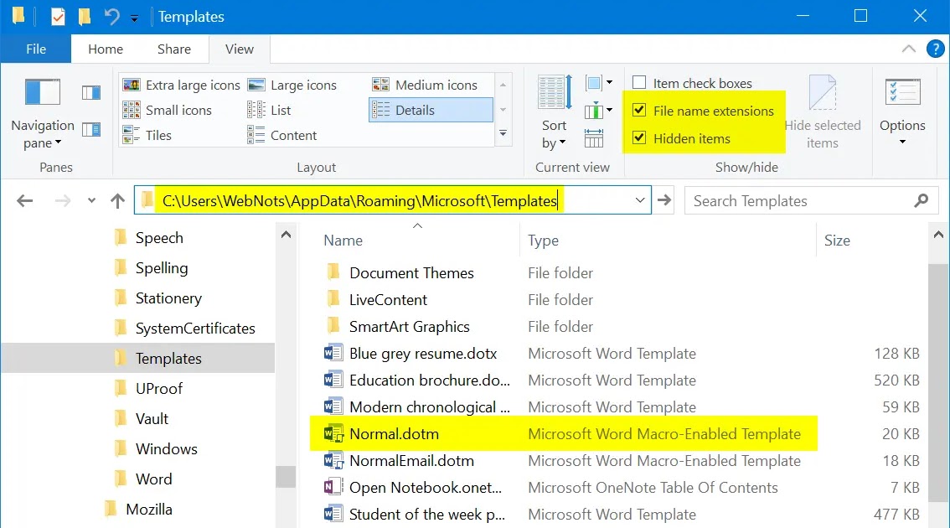This screenshot has height=528, width=950.
Task: Select Spelling folder in navigation tree
Action: point(150,268)
